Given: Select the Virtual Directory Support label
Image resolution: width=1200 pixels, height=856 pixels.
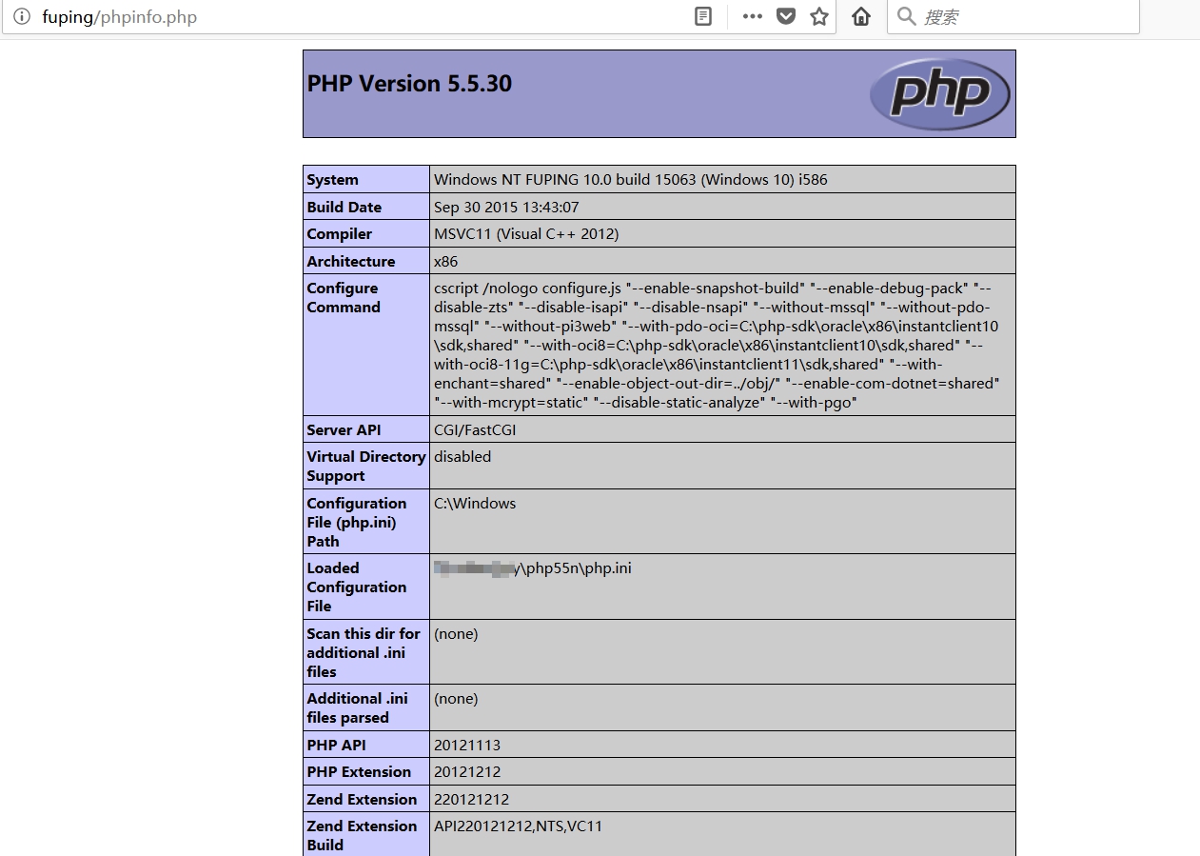Looking at the screenshot, I should pos(365,466).
